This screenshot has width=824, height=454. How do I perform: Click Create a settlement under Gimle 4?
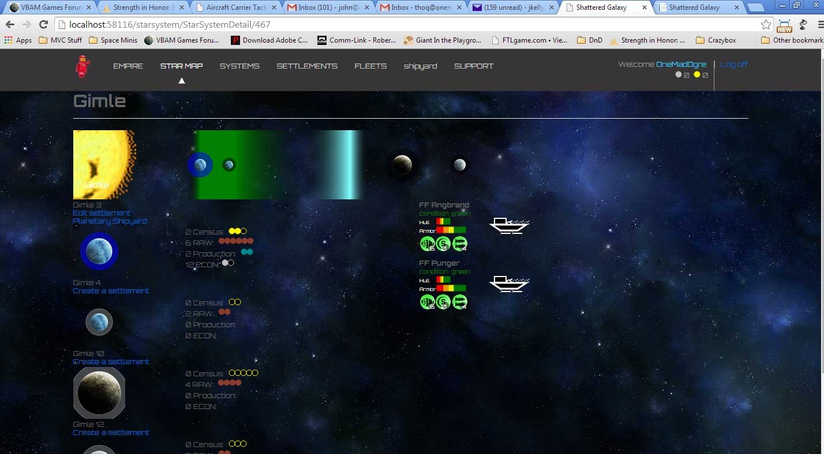coord(111,291)
